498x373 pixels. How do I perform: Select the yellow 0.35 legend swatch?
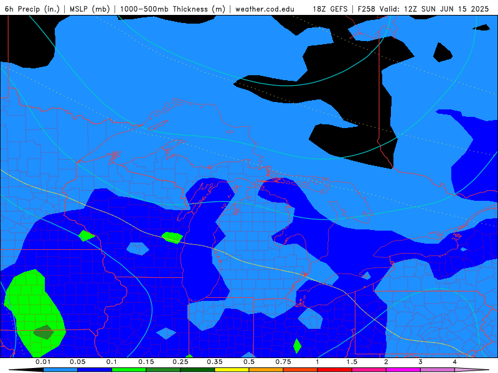pos(232,370)
